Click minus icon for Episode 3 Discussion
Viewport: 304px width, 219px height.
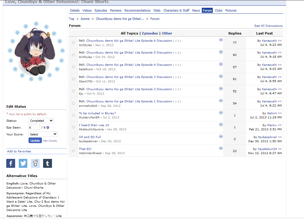[x=221, y=76]
